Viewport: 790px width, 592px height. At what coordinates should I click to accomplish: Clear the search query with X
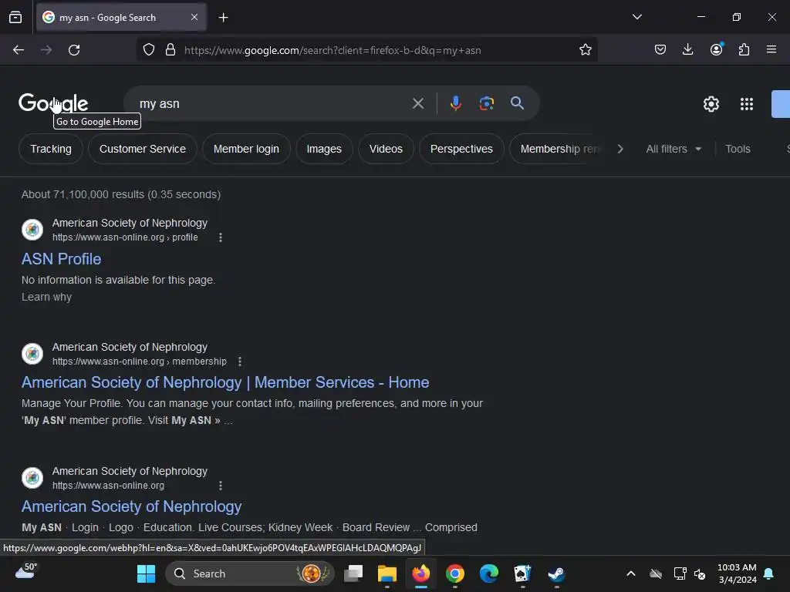(417, 104)
